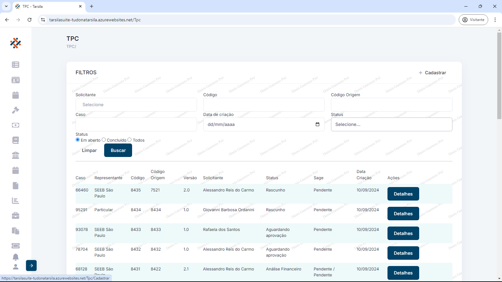
Task: Open the bar chart sidebar icon
Action: pos(15,201)
